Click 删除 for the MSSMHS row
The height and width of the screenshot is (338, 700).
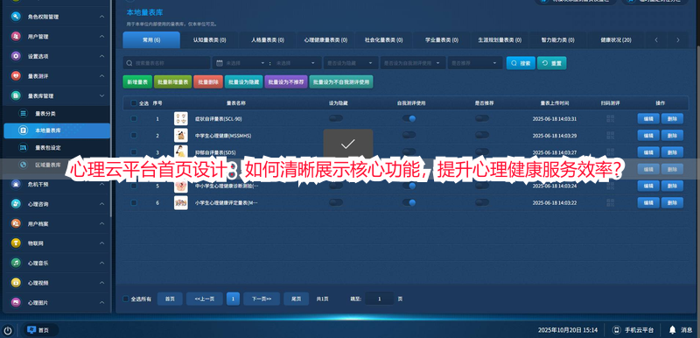(672, 136)
